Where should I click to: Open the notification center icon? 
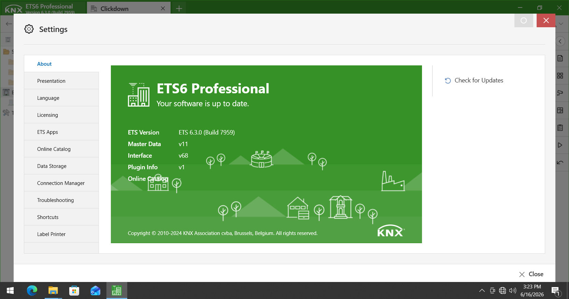click(556, 291)
